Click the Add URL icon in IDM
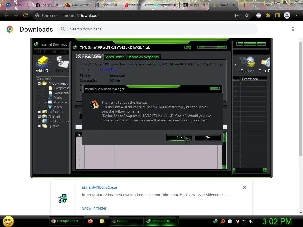This screenshot has width=303, height=227. click(43, 64)
